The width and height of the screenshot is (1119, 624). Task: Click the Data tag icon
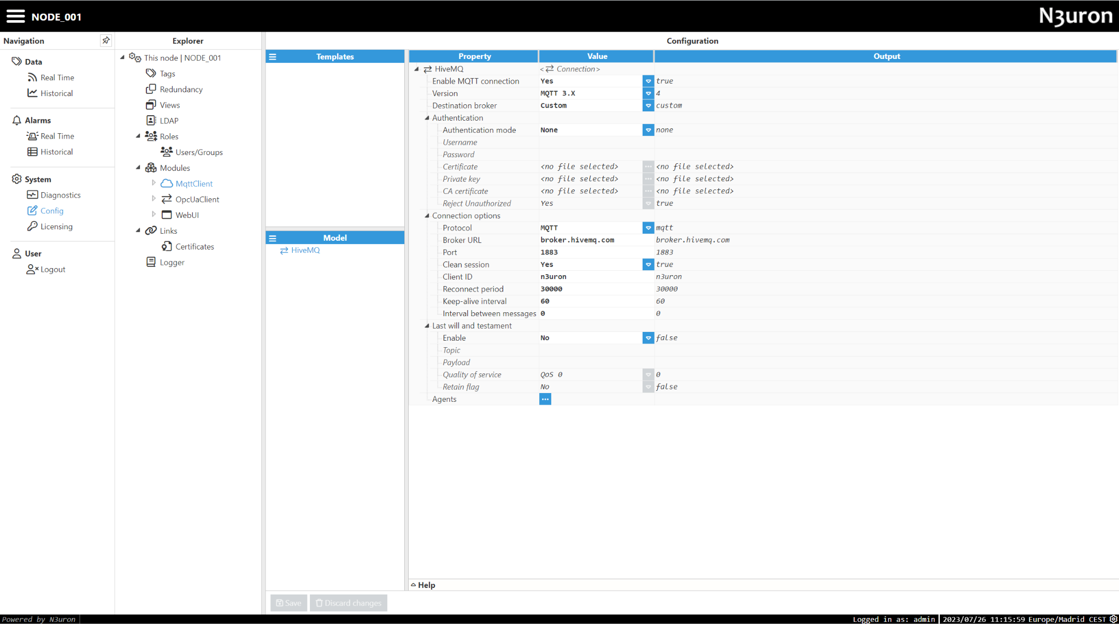(17, 61)
